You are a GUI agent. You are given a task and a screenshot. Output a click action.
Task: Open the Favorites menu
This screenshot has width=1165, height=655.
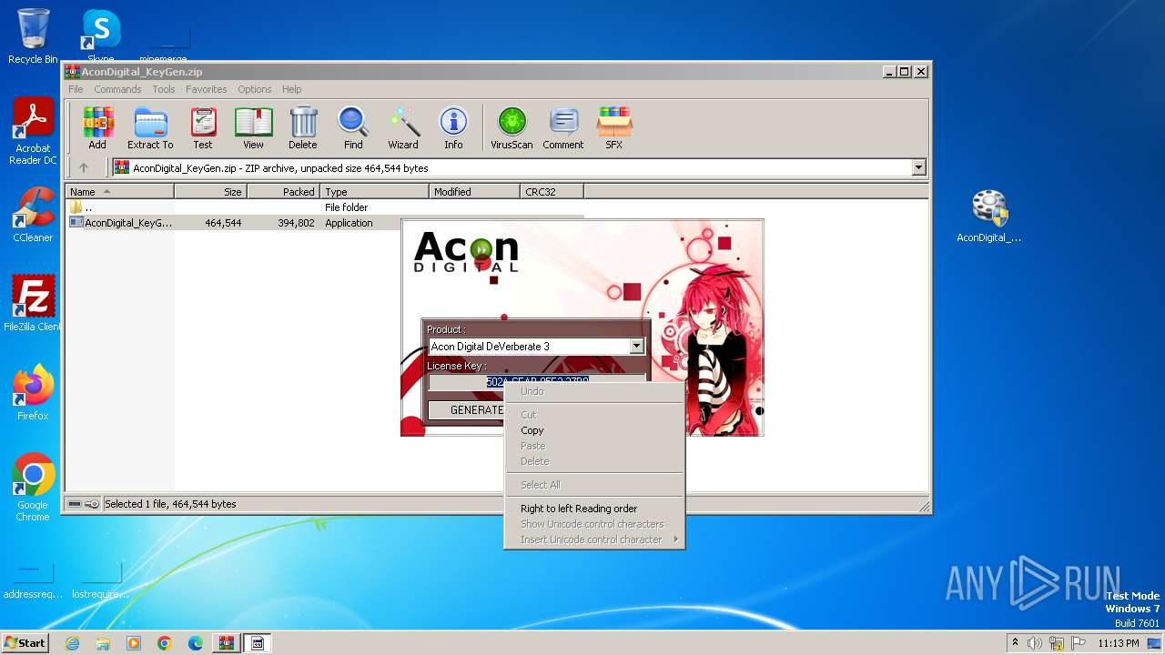[207, 89]
